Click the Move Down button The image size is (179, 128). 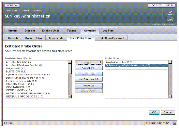coord(89,91)
